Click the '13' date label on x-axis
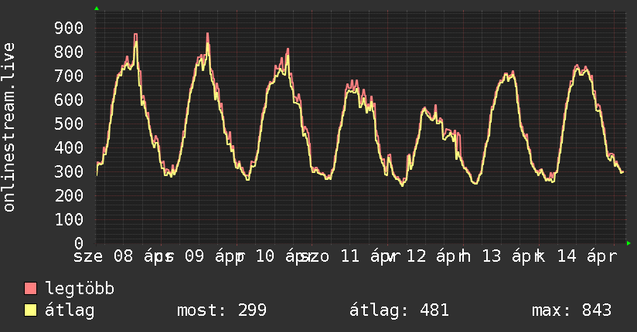The height and width of the screenshot is (332, 637). [x=492, y=256]
